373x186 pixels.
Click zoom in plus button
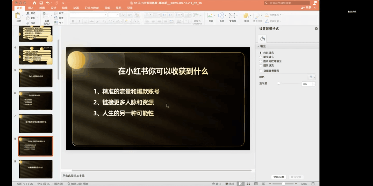tap(296, 184)
